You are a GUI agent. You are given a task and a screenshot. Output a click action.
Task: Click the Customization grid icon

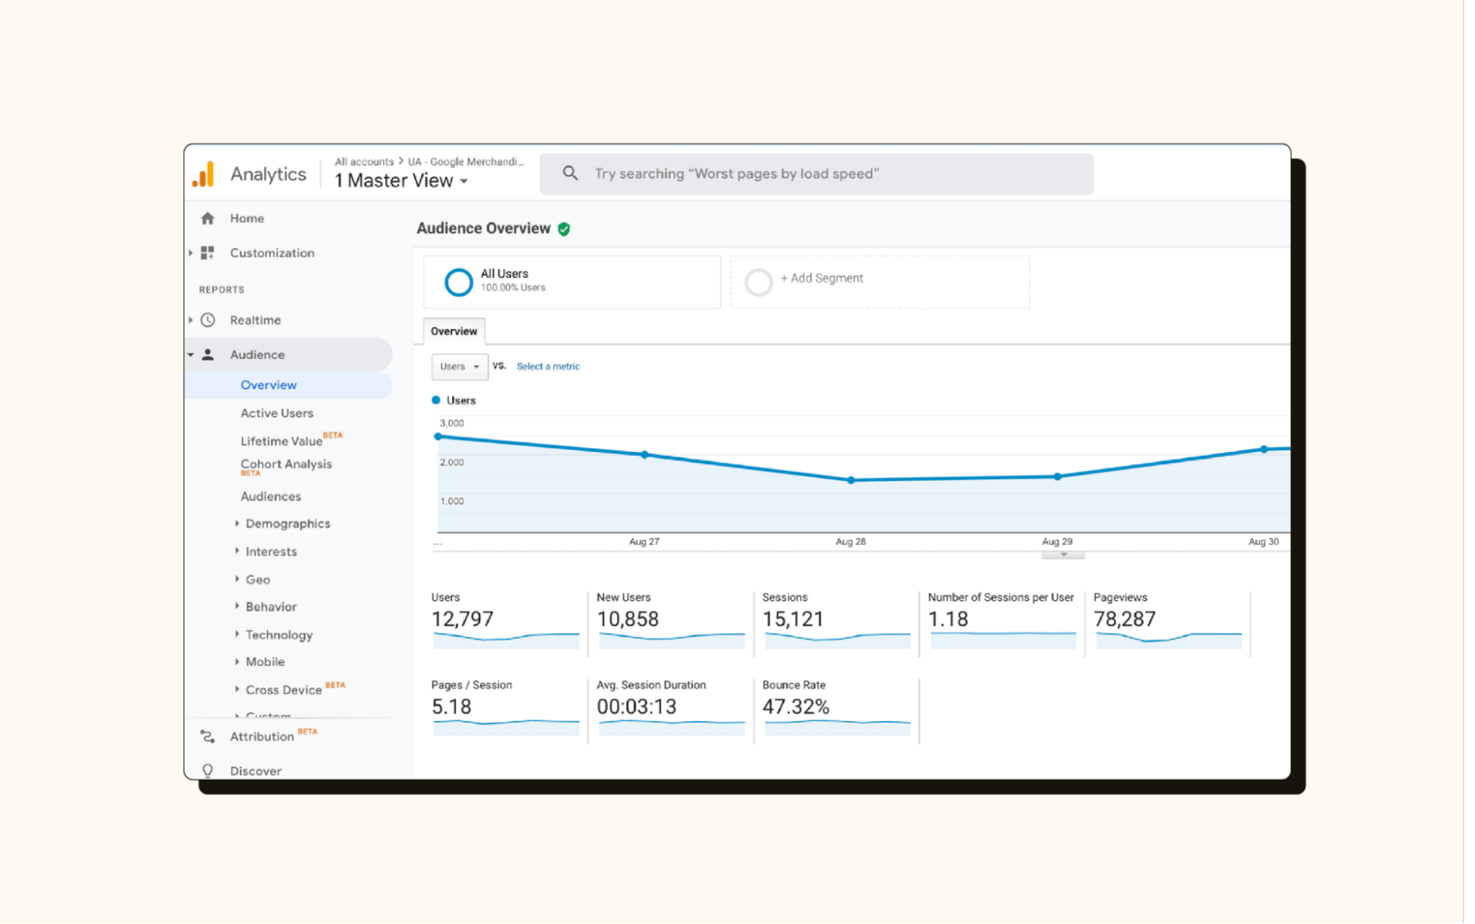pyautogui.click(x=208, y=253)
